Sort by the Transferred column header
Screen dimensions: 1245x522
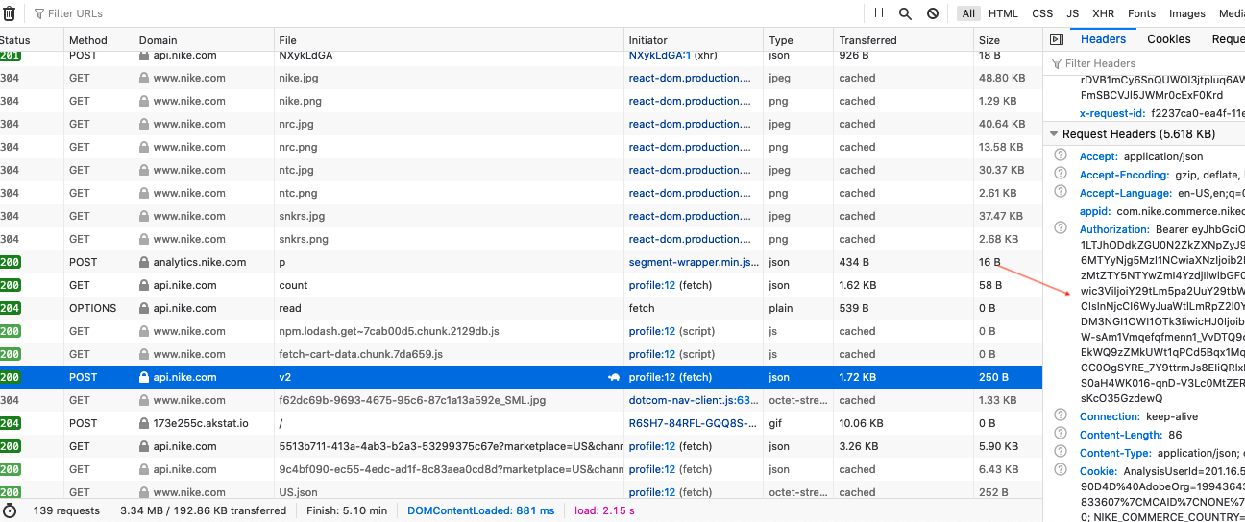pyautogui.click(x=903, y=40)
